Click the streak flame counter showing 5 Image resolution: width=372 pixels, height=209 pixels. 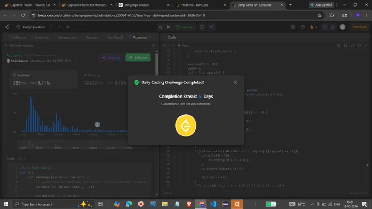tap(313, 27)
